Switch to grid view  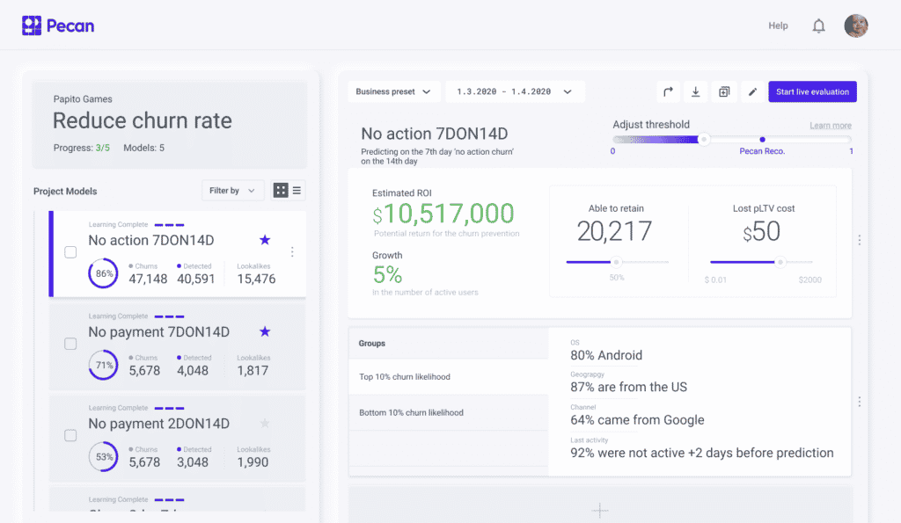[281, 191]
